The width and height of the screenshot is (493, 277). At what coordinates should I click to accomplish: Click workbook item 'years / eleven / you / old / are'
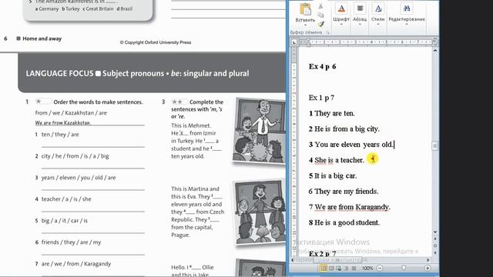(79, 178)
